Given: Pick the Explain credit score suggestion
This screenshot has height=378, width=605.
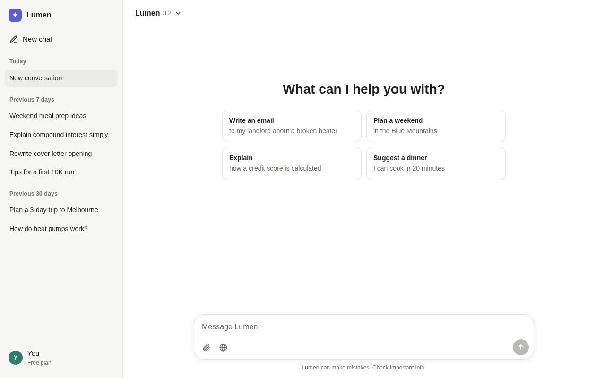Looking at the screenshot, I should point(292,163).
